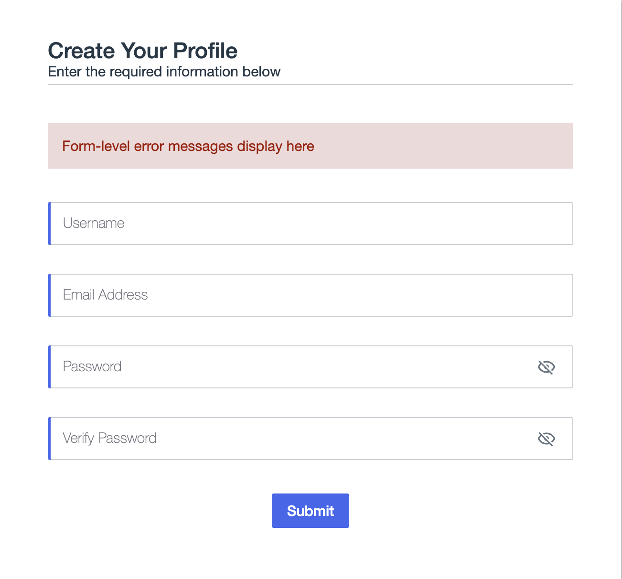The width and height of the screenshot is (622, 579).
Task: Click the horizontal divider below the subtitle
Action: click(311, 85)
